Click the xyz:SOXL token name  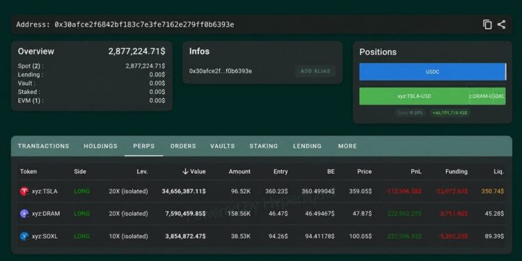click(45, 237)
